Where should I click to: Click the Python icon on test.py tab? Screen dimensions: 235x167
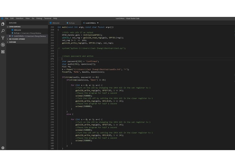click(67, 23)
